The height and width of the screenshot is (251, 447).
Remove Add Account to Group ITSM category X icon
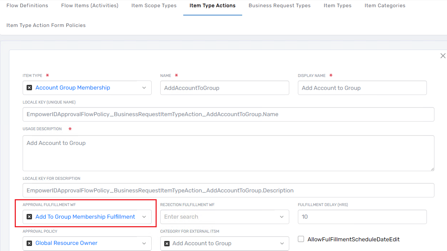(167, 243)
